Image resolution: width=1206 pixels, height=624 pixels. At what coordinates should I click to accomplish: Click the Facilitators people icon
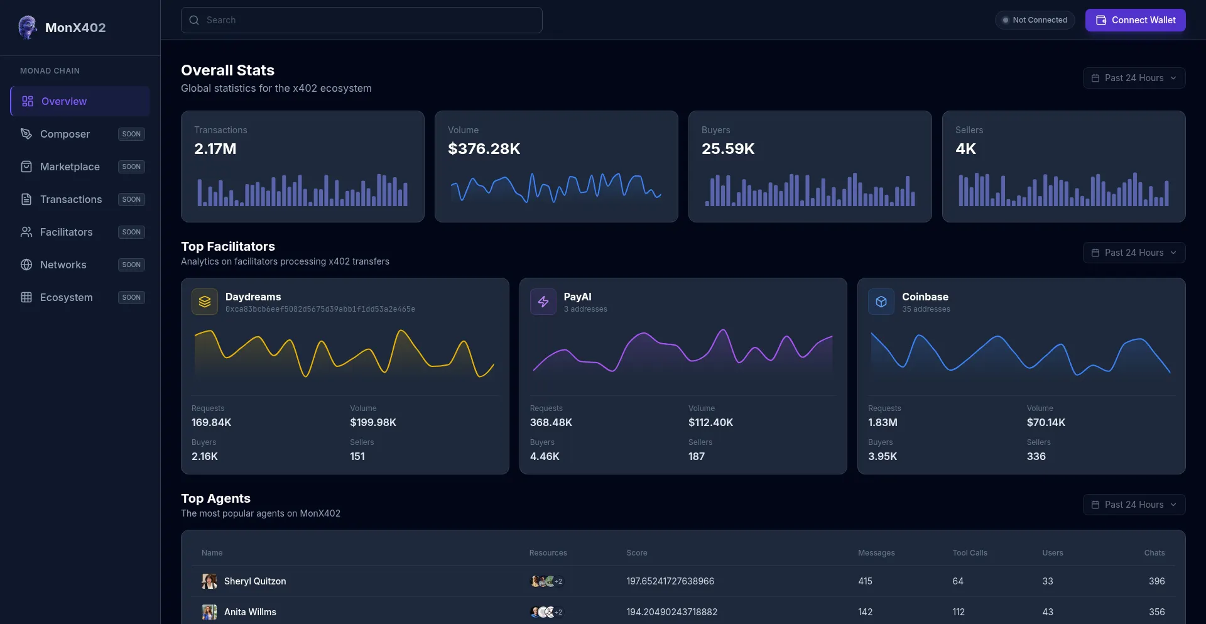[26, 232]
